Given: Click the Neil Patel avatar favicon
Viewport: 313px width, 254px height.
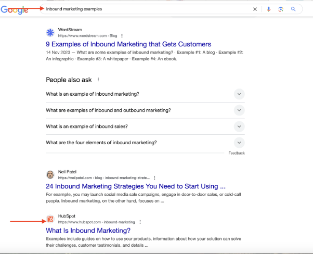Looking at the screenshot, I should 50,175.
